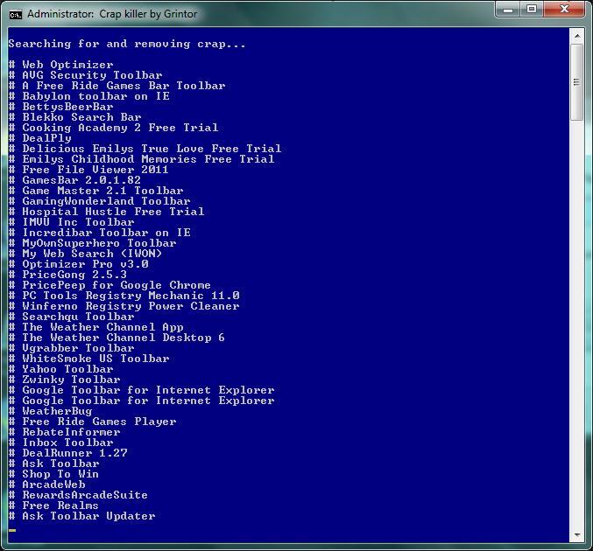Click the empty scrollbar track below the thumb
This screenshot has height=551, width=593.
pos(577,332)
